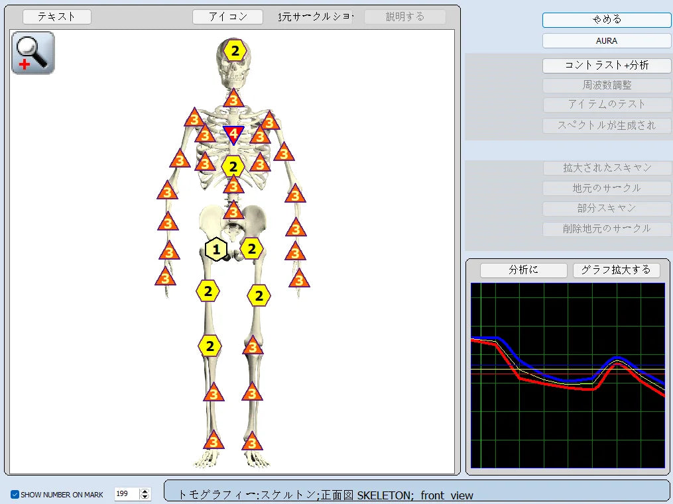Click the グラフ拡大する button
Viewport: 673px width, 504px height.
616,270
